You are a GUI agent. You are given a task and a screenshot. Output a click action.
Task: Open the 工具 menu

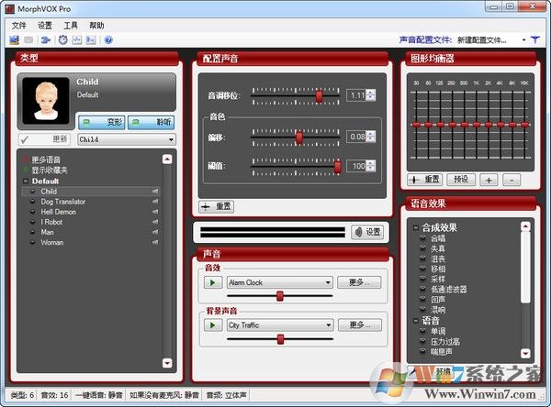(x=71, y=26)
